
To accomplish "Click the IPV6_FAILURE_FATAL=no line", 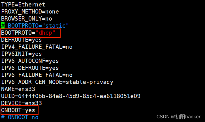I will [x=37, y=75].
